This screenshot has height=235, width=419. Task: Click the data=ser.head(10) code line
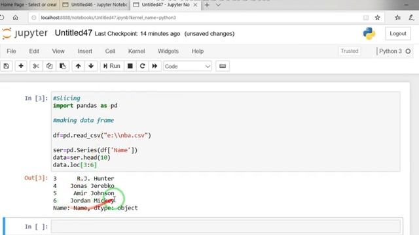coord(81,157)
